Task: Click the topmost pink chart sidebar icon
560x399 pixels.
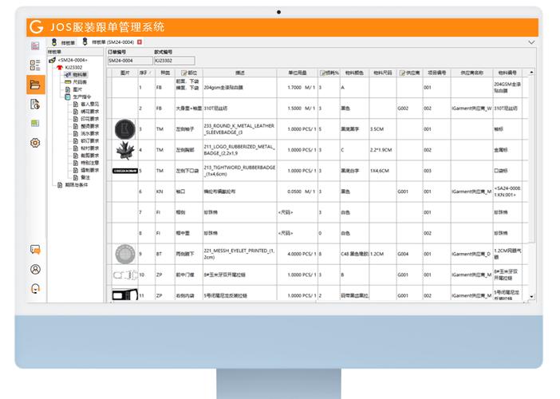Action: (34, 46)
